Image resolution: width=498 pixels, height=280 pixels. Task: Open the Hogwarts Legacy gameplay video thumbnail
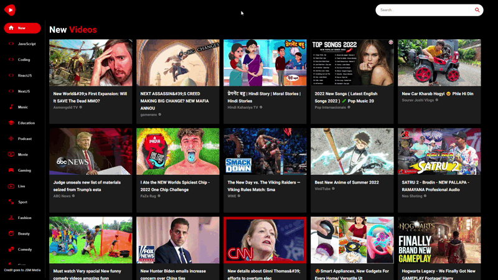pos(439,240)
